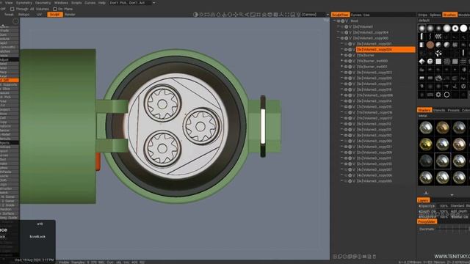Pick the gear-shaped brush alpha
Viewport: 470px width, 264px height.
pos(438,95)
